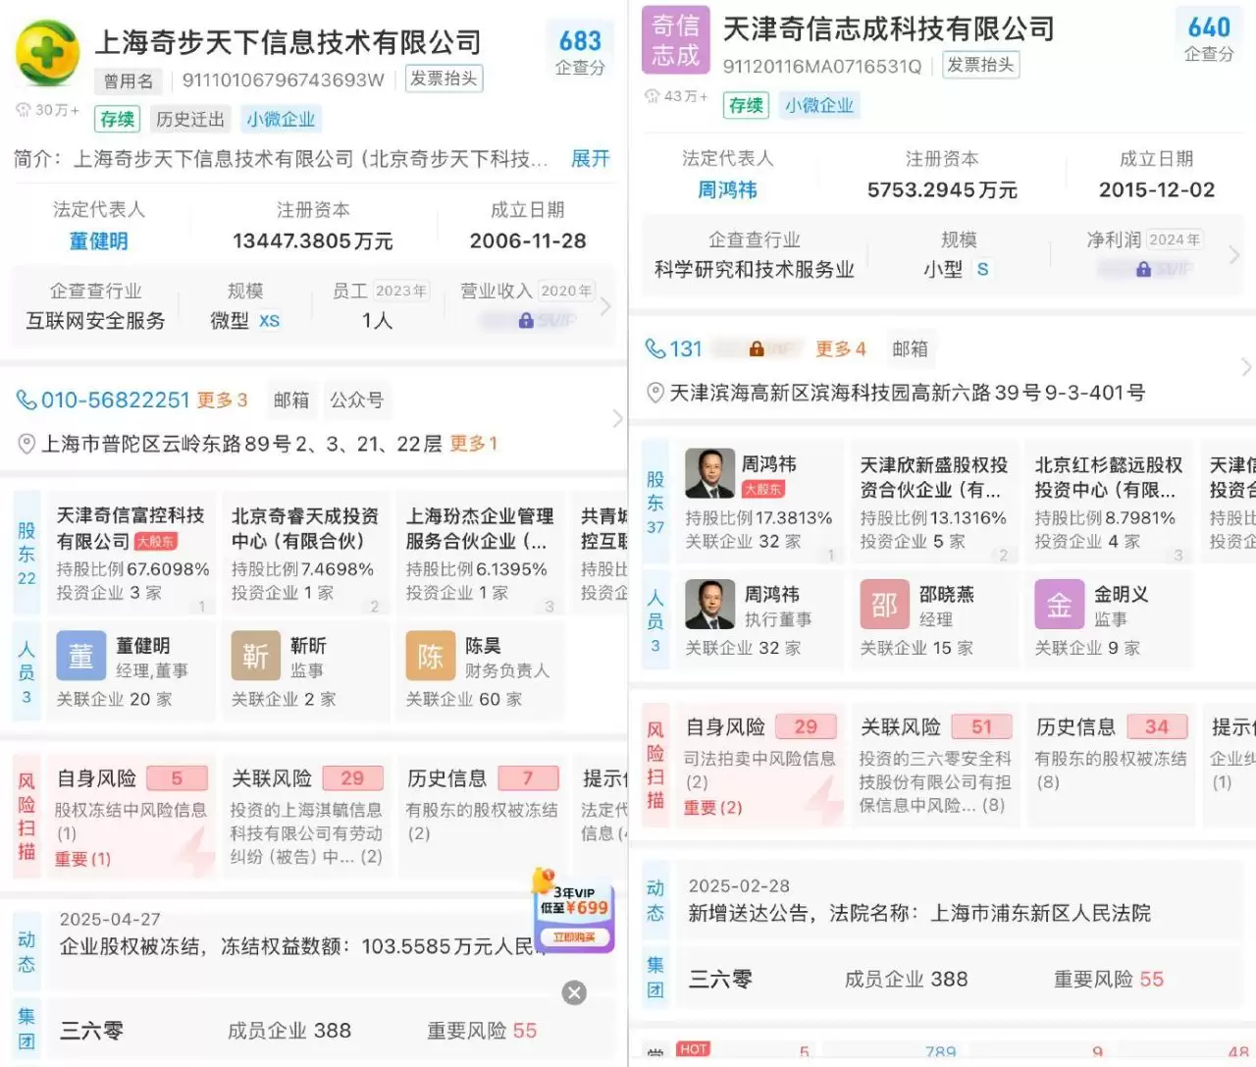Open 自身风险 5 card

(x=131, y=816)
